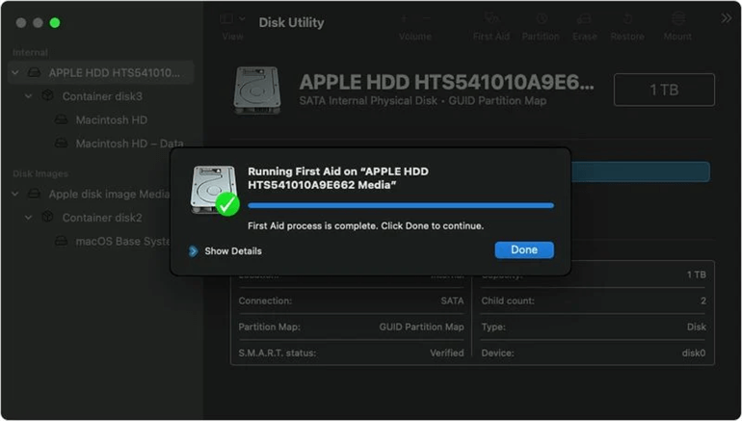Click the Disk Utility window title
742x421 pixels.
[x=291, y=22]
